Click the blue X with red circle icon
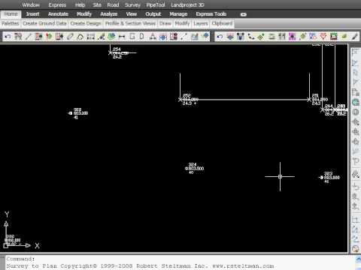This screenshot has height=270, width=361. click(313, 37)
